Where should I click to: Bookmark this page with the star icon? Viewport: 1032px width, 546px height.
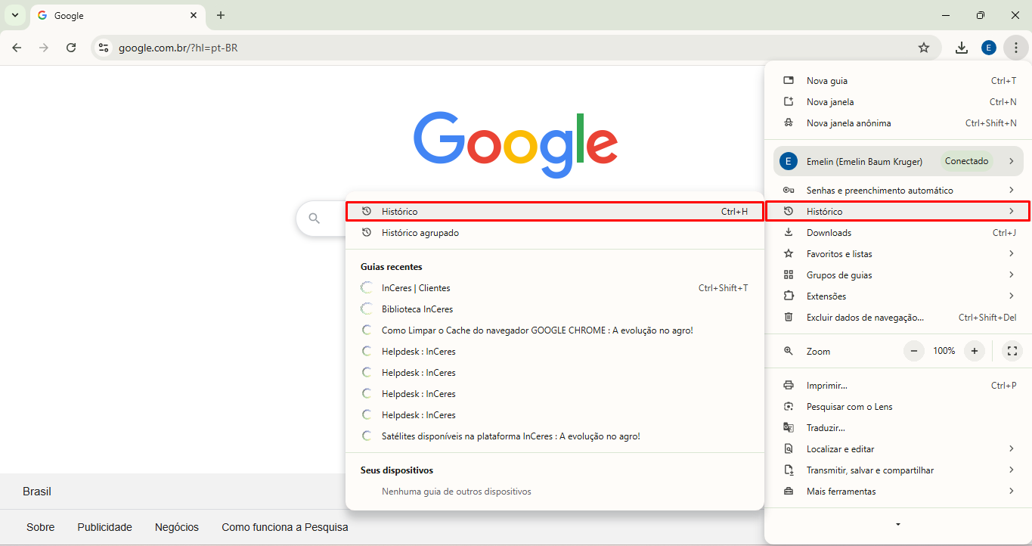click(924, 48)
